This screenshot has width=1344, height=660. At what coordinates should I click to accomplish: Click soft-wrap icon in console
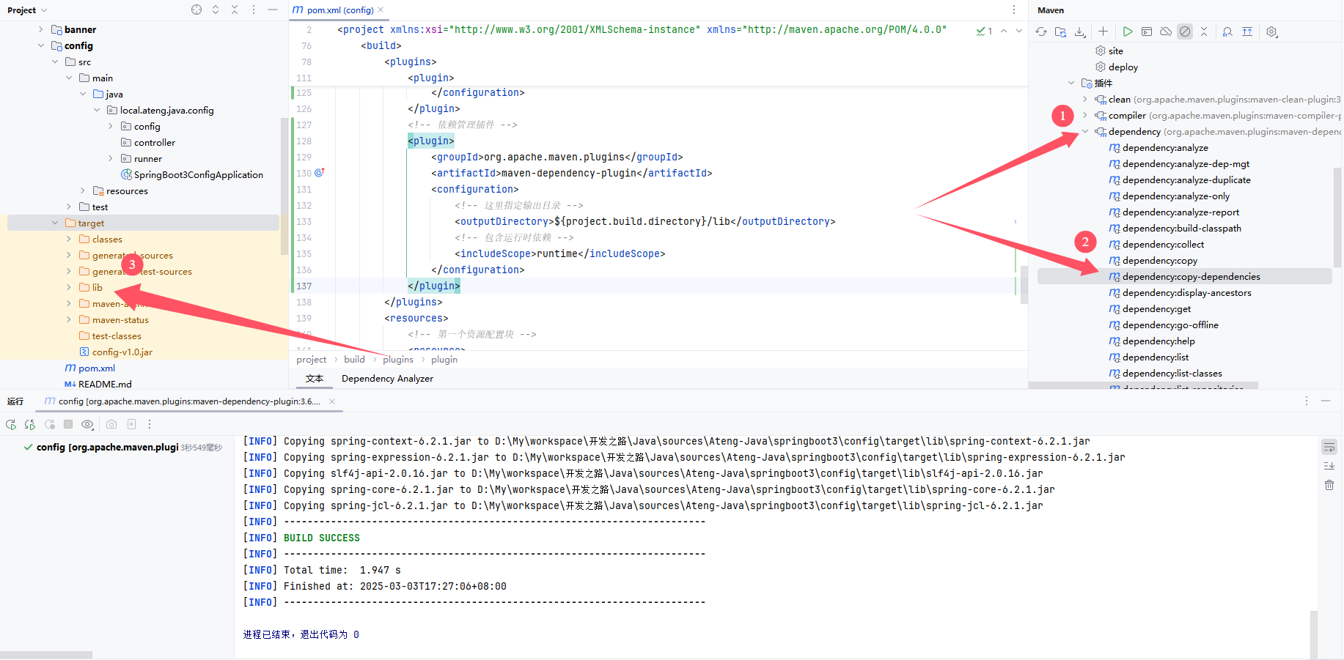point(1329,448)
